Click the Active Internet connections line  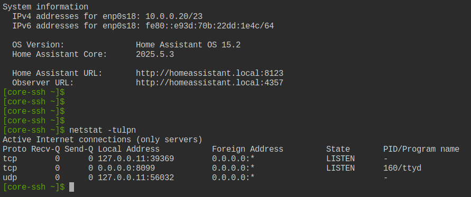[x=103, y=140]
